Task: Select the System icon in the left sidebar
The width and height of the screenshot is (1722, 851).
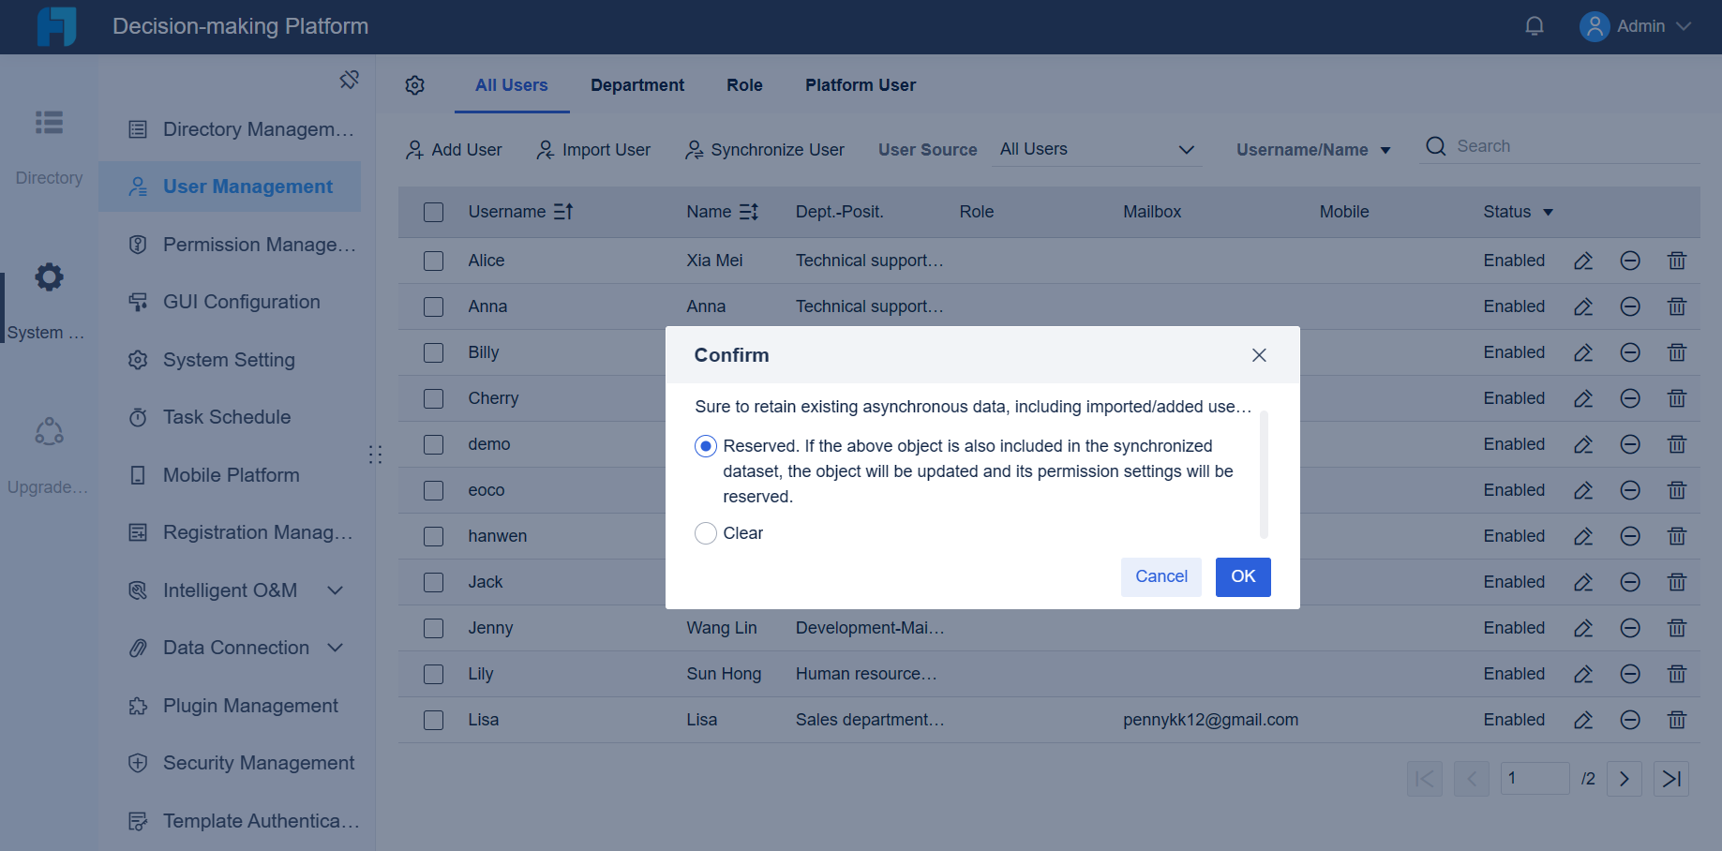Action: (x=48, y=276)
